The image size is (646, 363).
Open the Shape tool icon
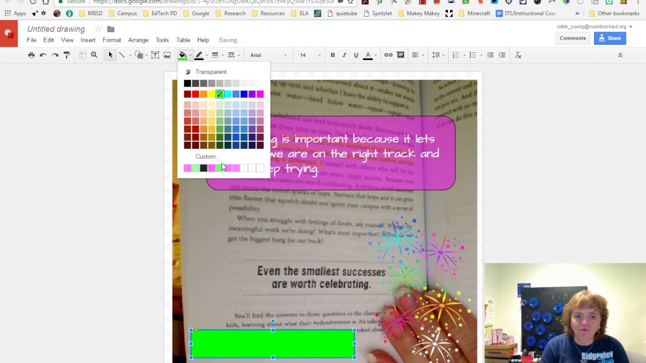[x=139, y=55]
